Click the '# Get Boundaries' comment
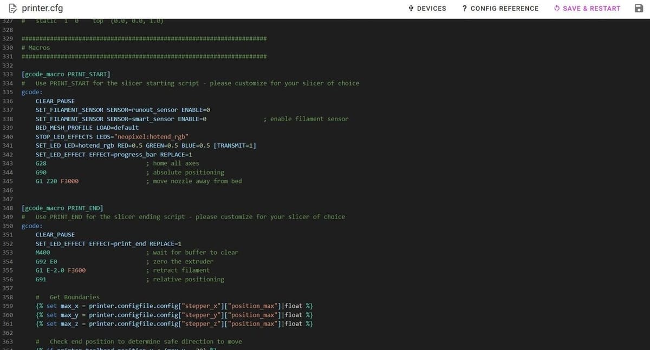Screen dimensions: 650x350 point(68,297)
